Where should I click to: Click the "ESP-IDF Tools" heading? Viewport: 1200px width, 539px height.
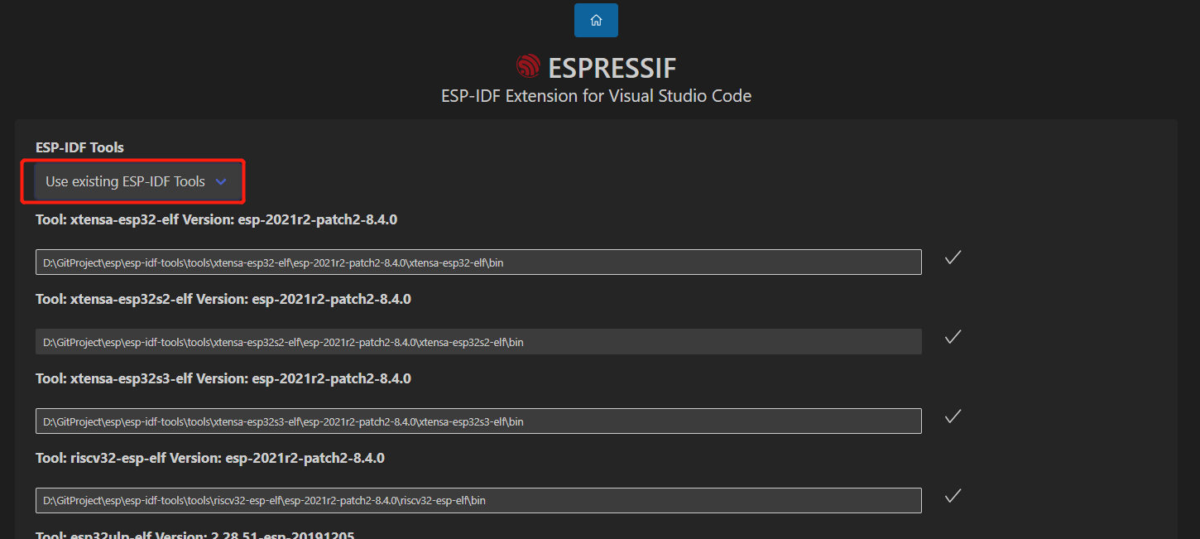tap(79, 147)
